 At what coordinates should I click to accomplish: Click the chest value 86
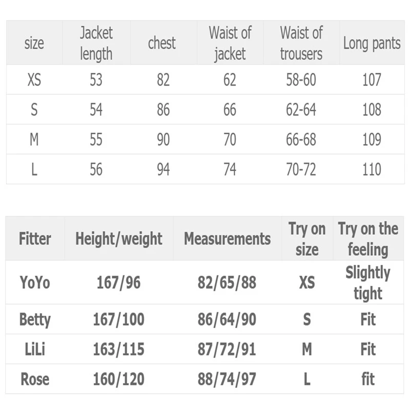(x=163, y=109)
